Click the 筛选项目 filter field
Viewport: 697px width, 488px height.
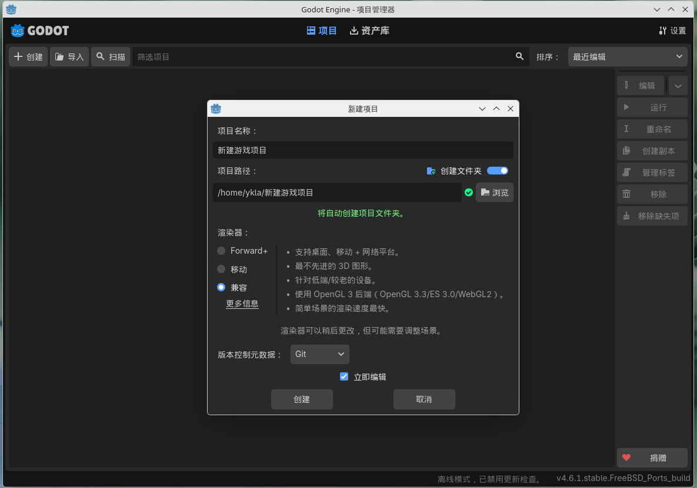(331, 57)
